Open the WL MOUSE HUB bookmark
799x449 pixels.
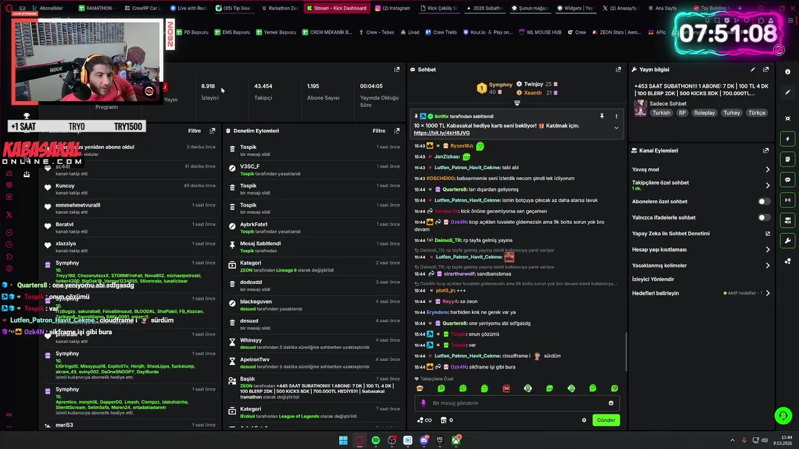tap(541, 32)
